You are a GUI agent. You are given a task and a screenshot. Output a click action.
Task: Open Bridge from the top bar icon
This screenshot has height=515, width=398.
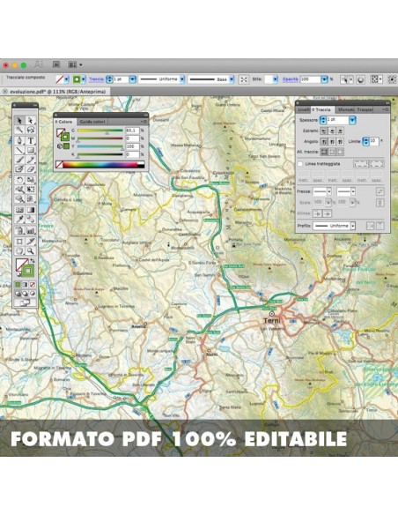56,64
